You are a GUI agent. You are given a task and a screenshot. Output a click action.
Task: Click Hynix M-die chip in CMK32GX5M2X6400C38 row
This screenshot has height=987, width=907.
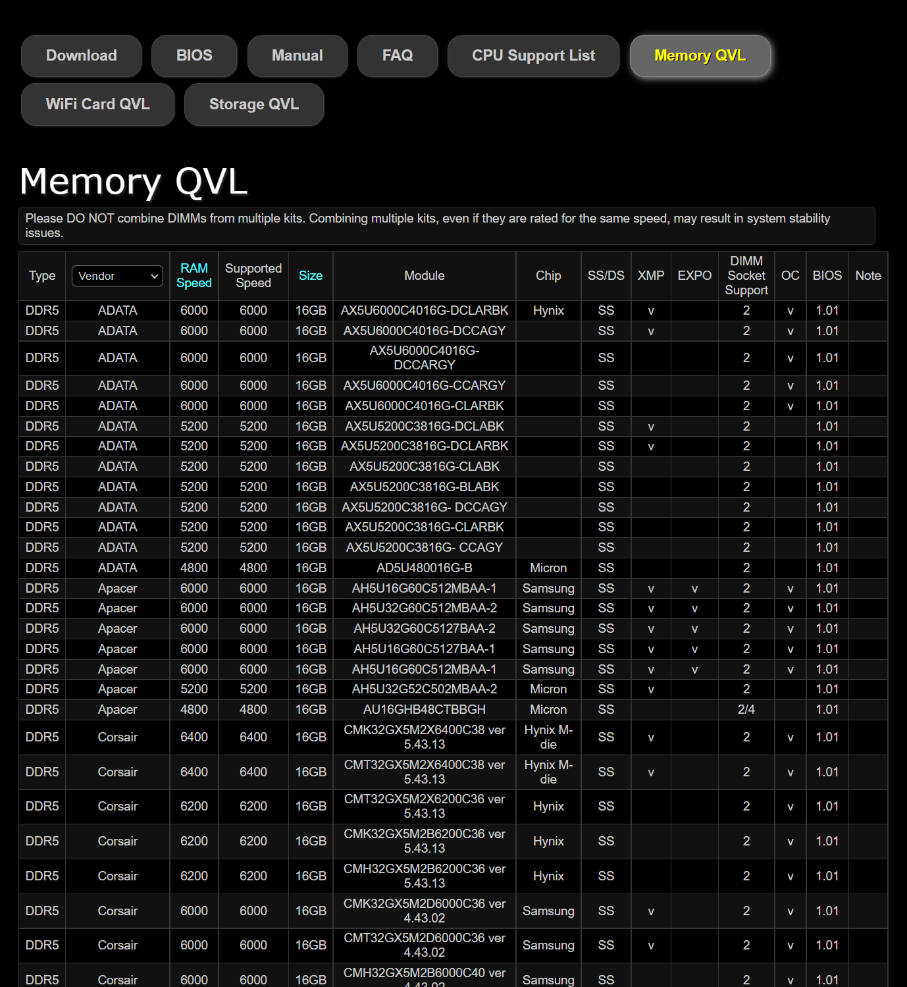pyautogui.click(x=548, y=737)
